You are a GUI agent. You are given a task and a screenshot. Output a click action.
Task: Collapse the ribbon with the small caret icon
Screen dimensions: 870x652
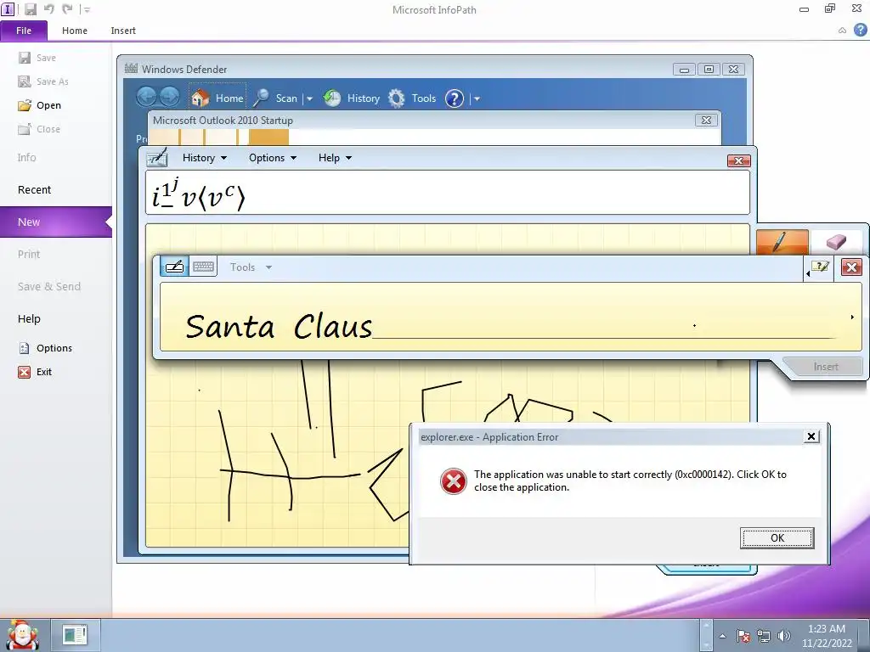point(842,31)
